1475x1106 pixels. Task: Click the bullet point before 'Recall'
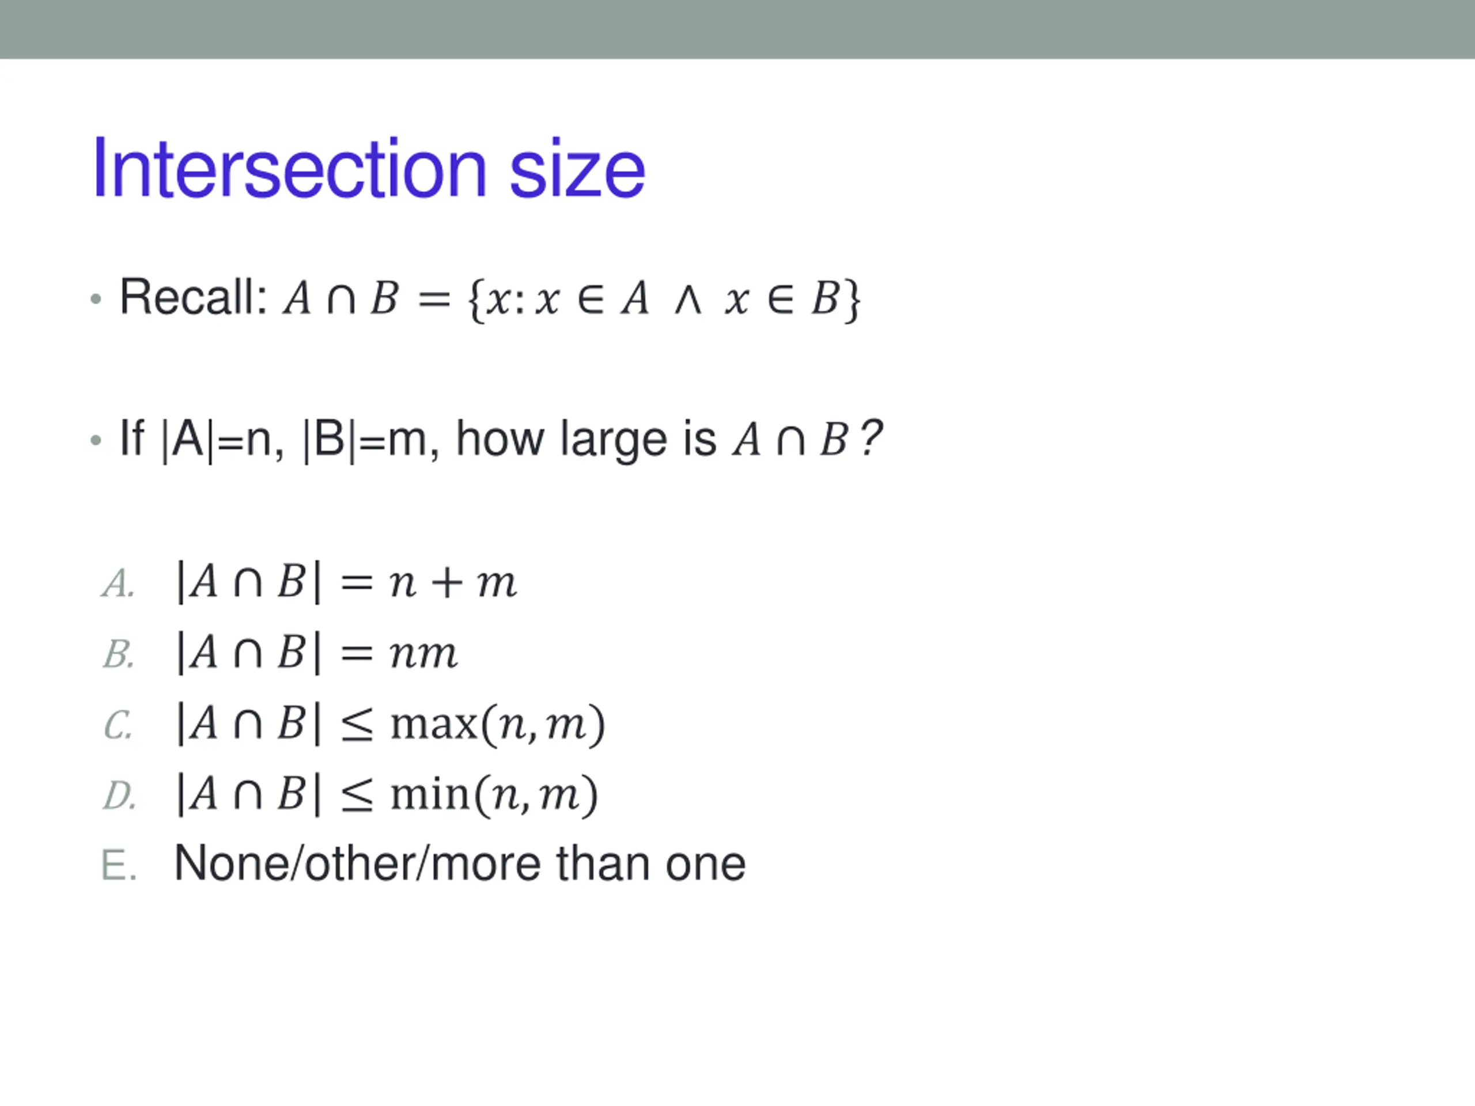coord(96,300)
